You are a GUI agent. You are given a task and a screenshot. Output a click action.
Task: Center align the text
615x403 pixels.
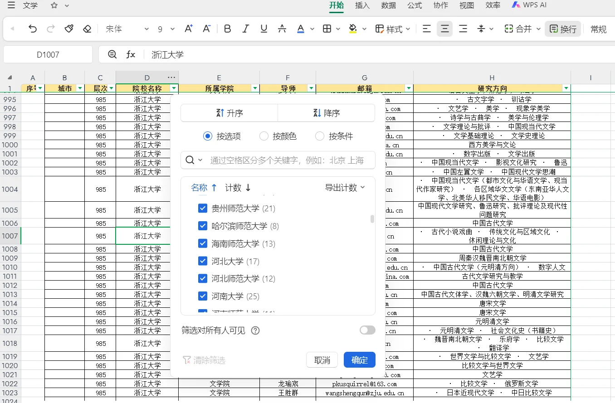click(445, 29)
